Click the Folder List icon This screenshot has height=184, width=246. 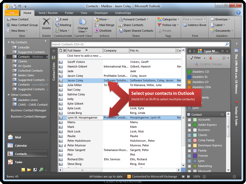(29, 170)
